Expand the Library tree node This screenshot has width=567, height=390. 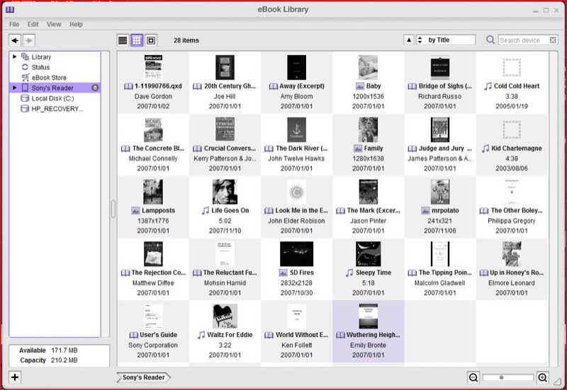[x=14, y=57]
